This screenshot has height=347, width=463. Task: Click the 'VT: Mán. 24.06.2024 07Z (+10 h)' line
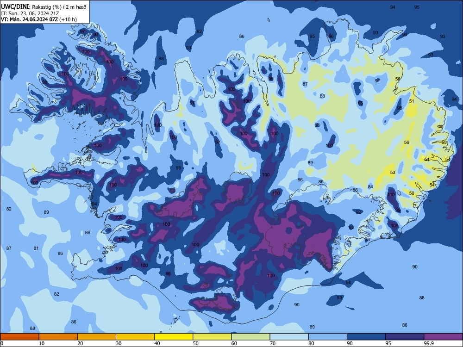pos(39,19)
